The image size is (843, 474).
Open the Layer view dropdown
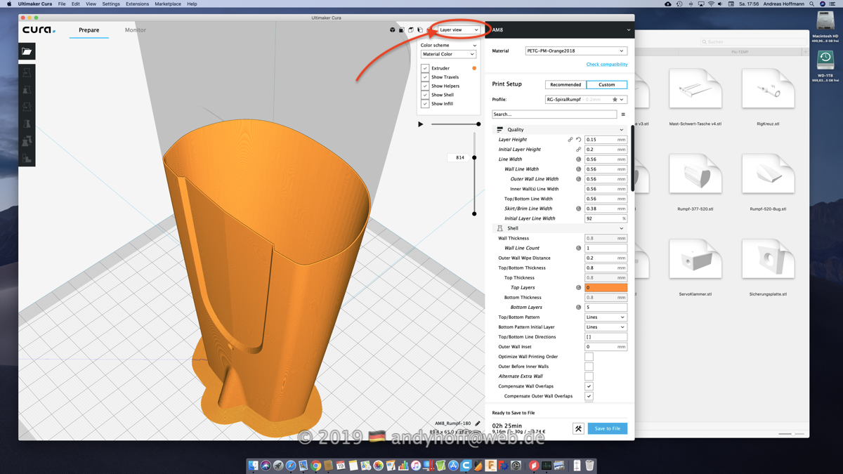click(459, 30)
